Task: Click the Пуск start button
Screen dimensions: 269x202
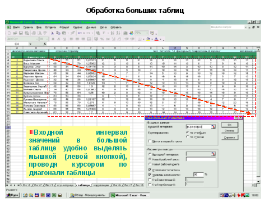Action: [x=13, y=195]
